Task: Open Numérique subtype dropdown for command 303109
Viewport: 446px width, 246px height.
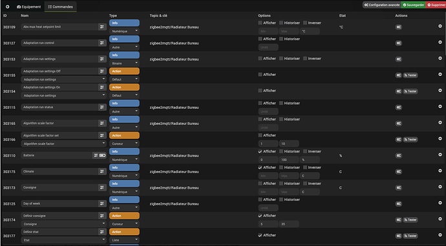Action: tap(124, 31)
